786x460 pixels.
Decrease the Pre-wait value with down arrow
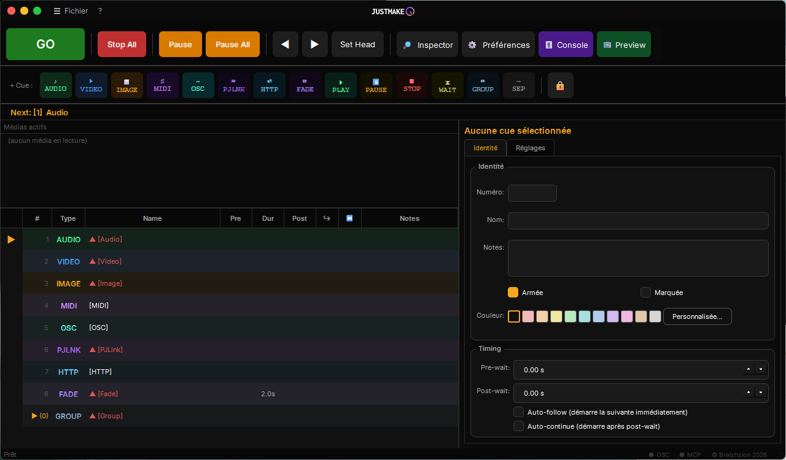click(x=761, y=369)
